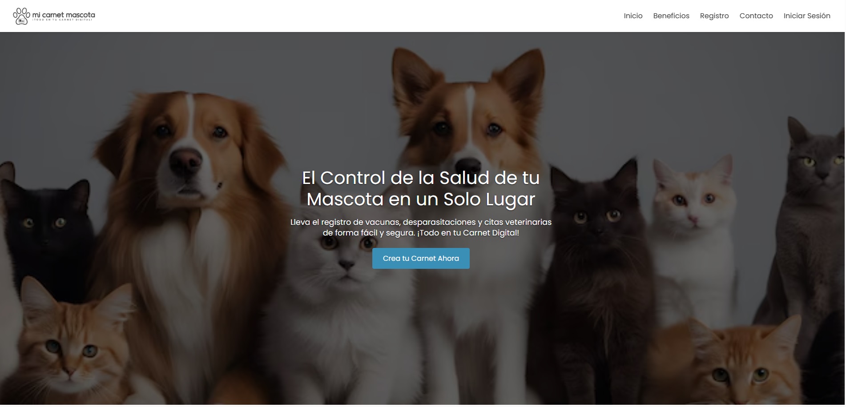Go to the Beneficios section
The image size is (846, 407).
coord(671,16)
